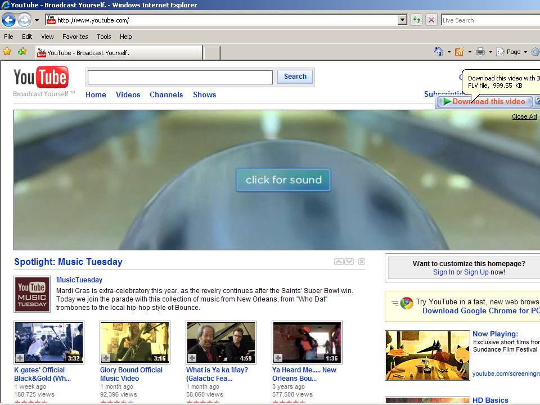Click the Print icon
540x405 pixels.
480,52
